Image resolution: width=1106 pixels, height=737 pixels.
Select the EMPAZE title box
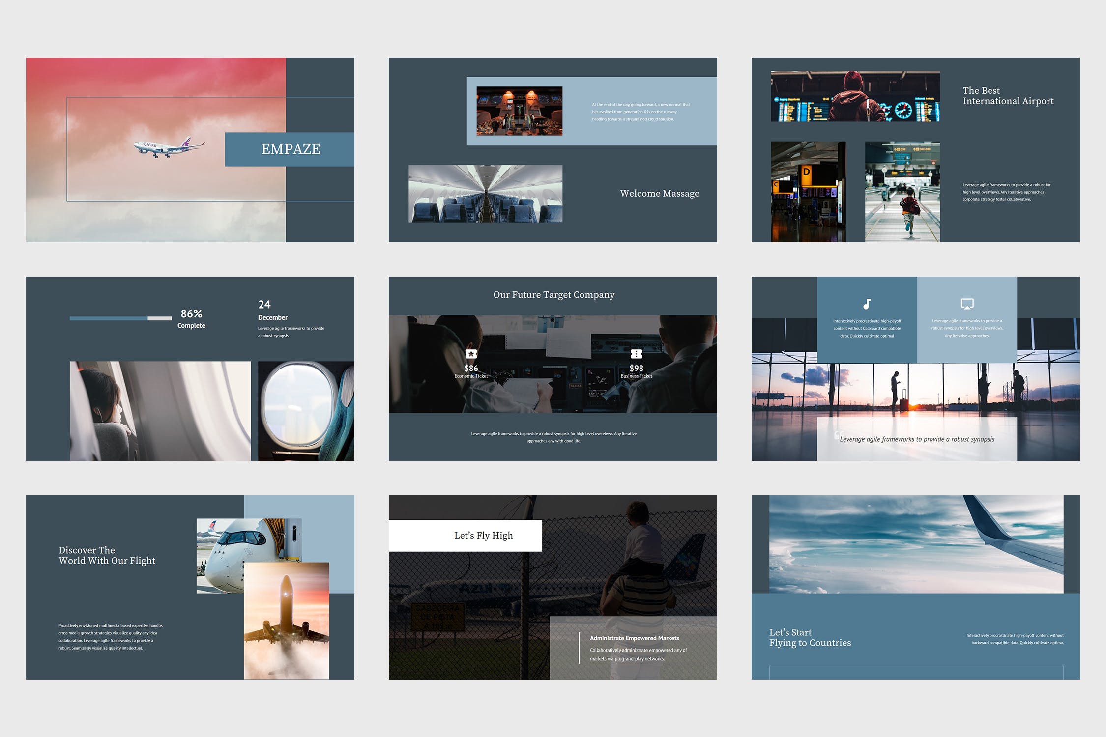(x=290, y=149)
